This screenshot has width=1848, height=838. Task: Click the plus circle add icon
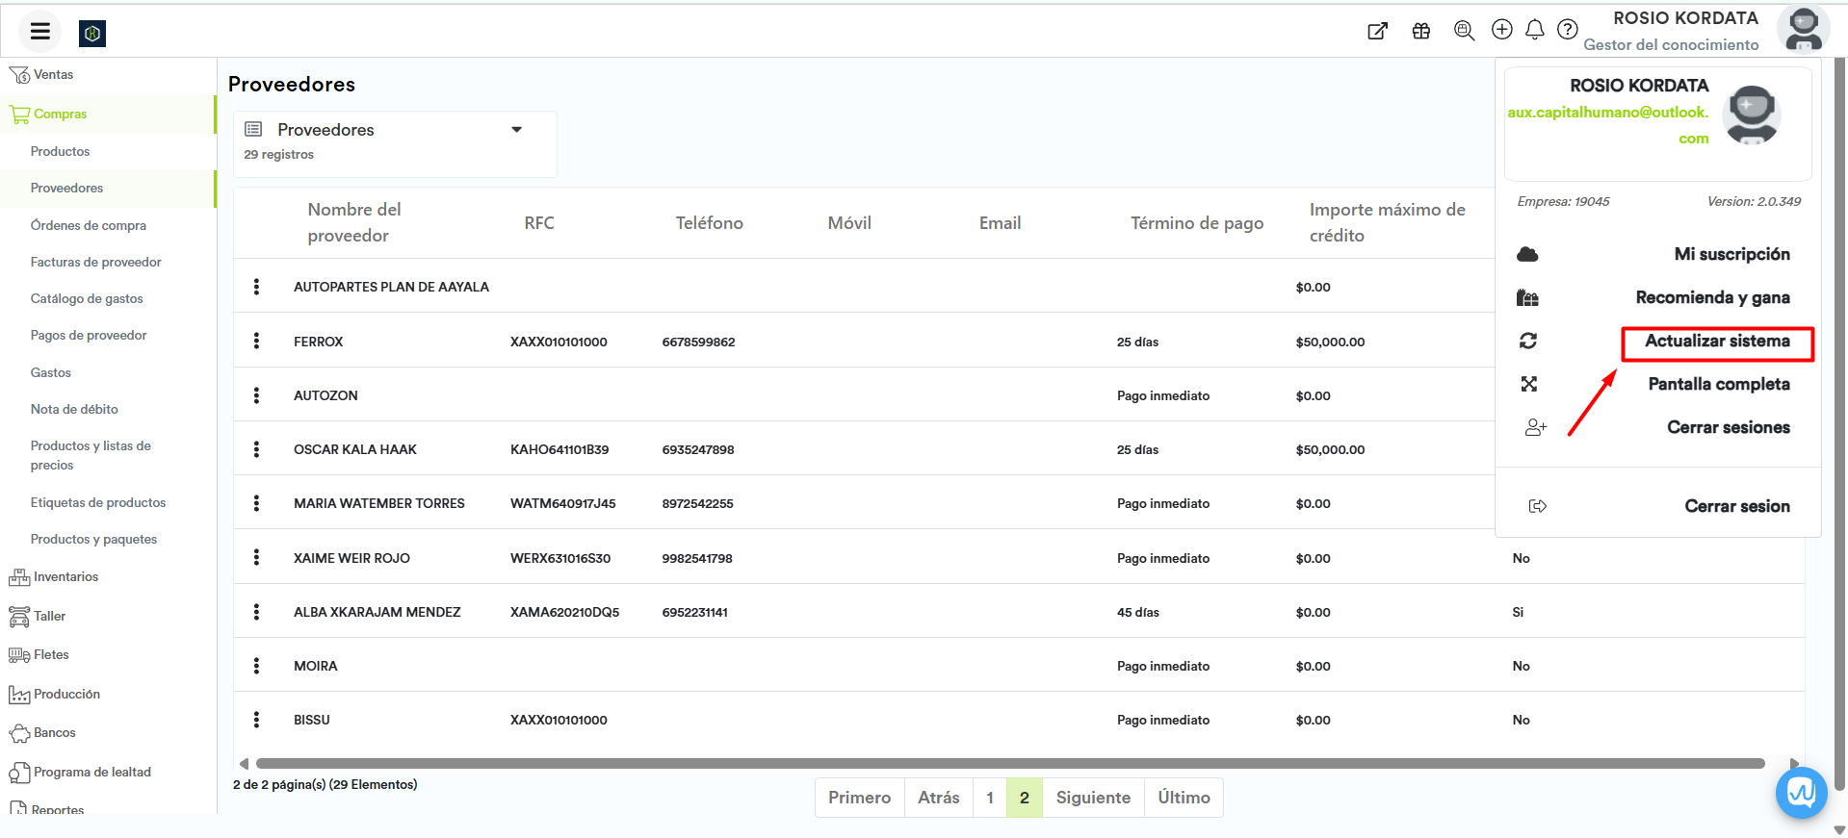(1501, 30)
